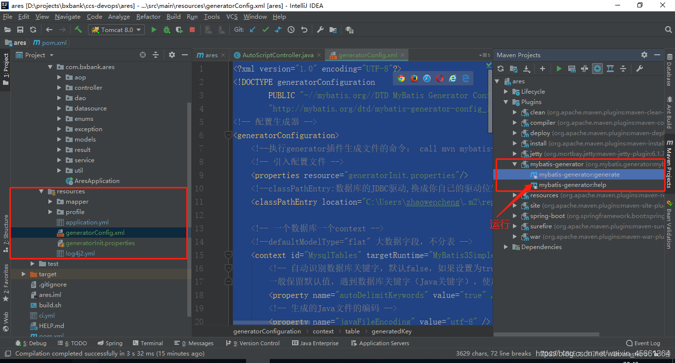Viewport: 675px width, 363px height.
Task: Reimport all Maven projects icon
Action: pyautogui.click(x=501, y=69)
